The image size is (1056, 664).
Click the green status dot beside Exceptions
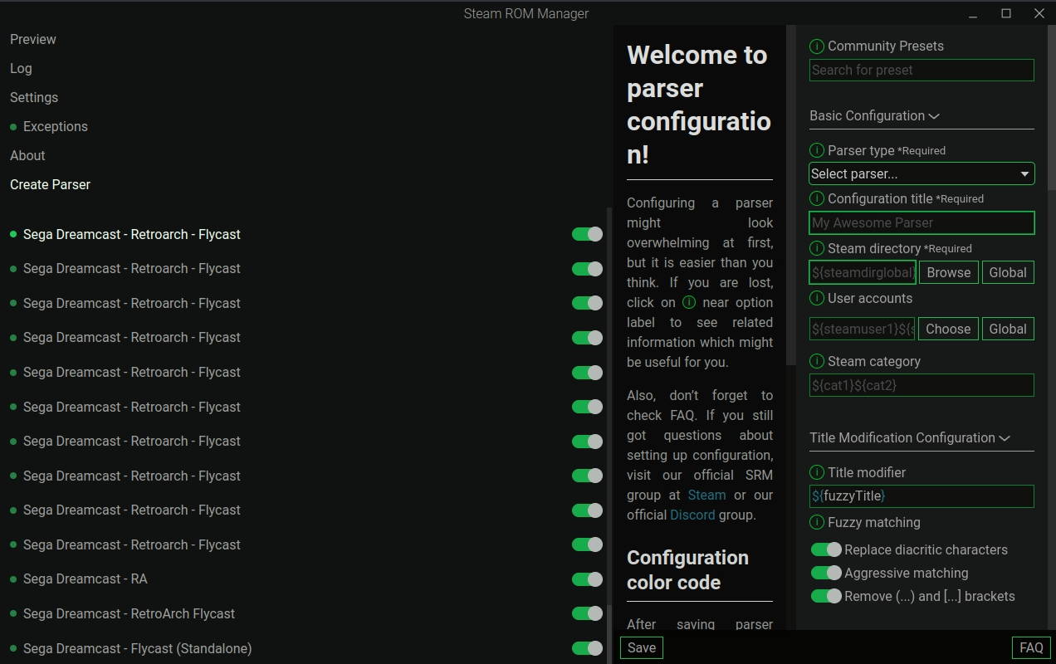click(x=12, y=127)
